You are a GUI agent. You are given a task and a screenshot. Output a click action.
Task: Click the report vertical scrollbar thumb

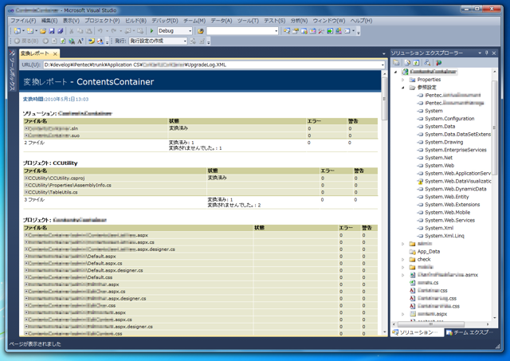click(384, 99)
